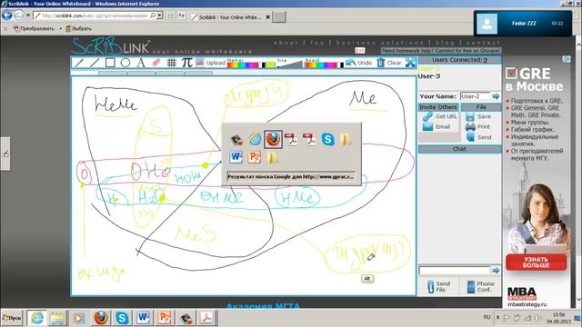Screen dimensions: 582x327
Task: Select the circle shape tool
Action: point(125,63)
